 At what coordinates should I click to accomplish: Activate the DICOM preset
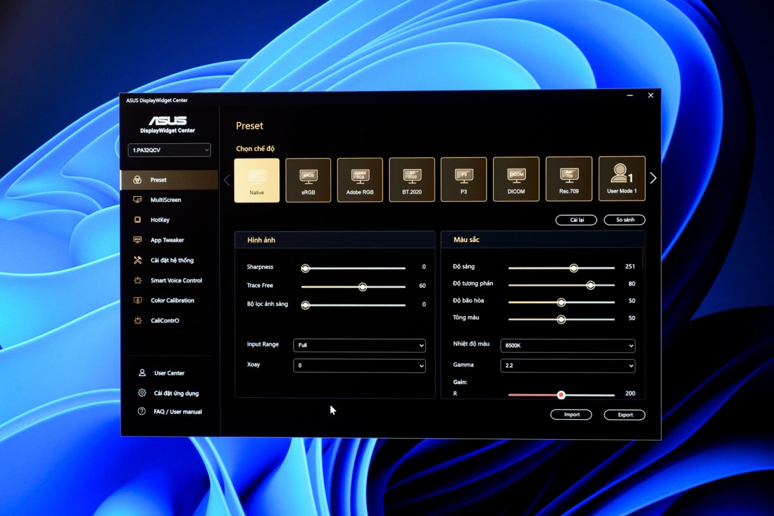pos(516,179)
